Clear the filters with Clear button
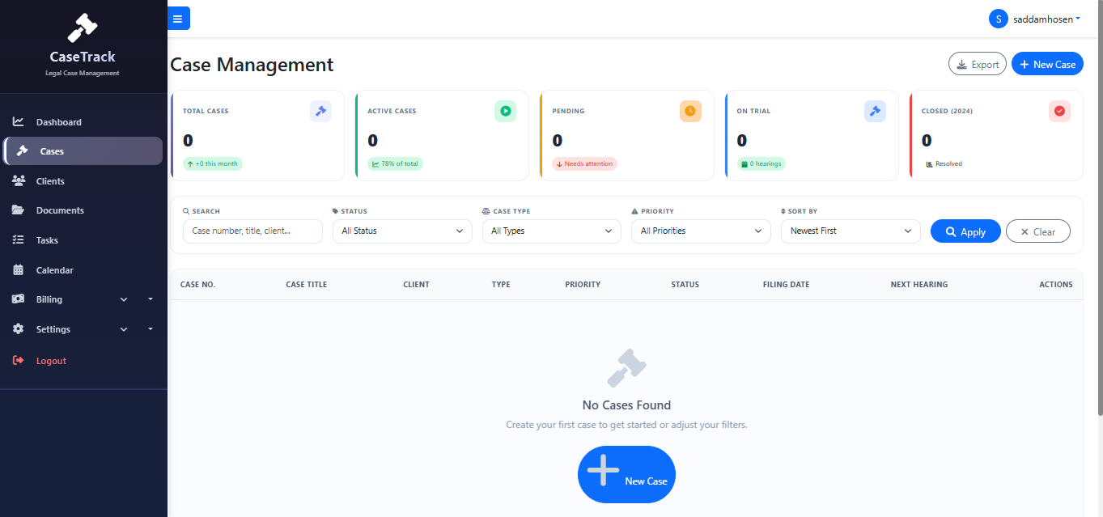 coord(1038,231)
